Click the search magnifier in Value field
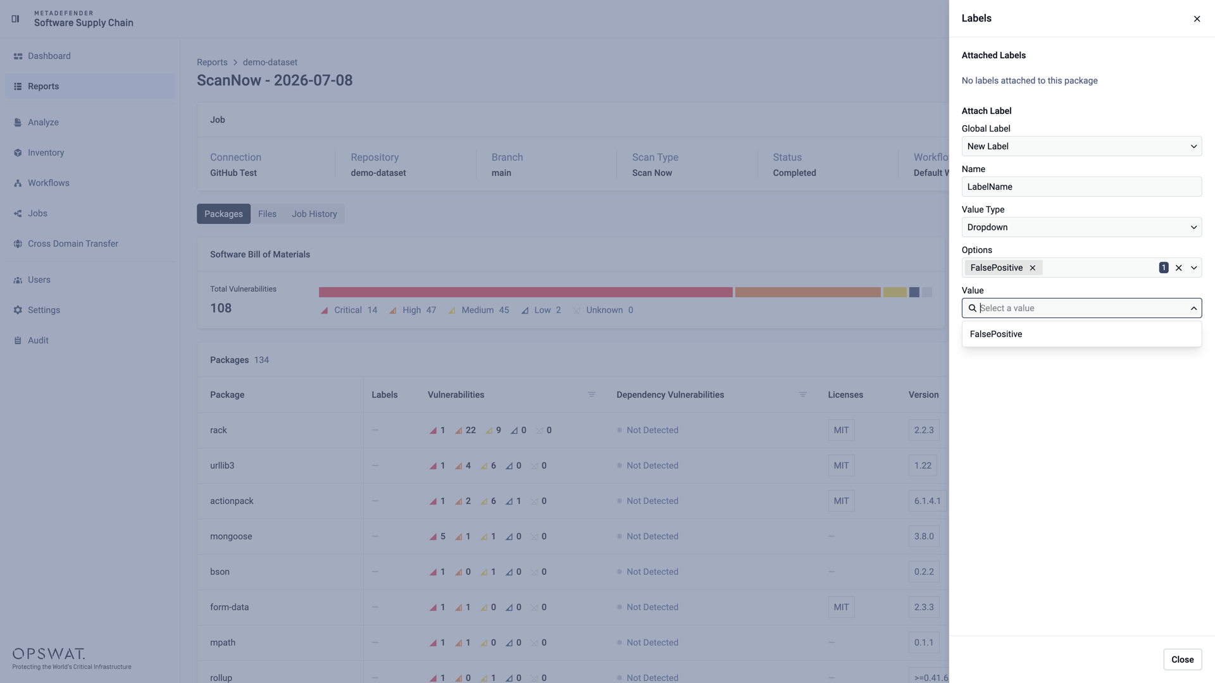 [973, 309]
